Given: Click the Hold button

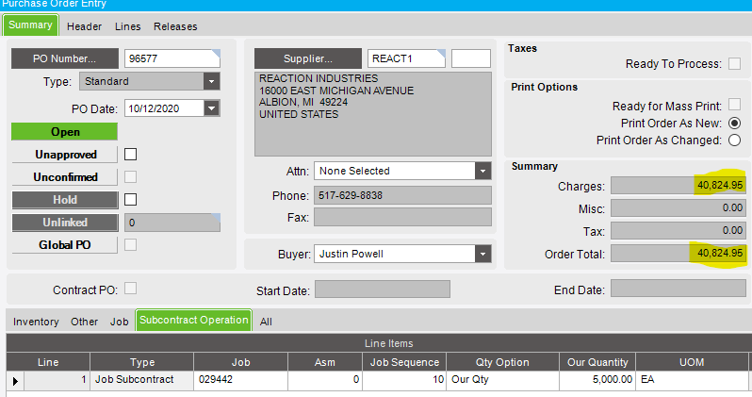Looking at the screenshot, I should (65, 200).
